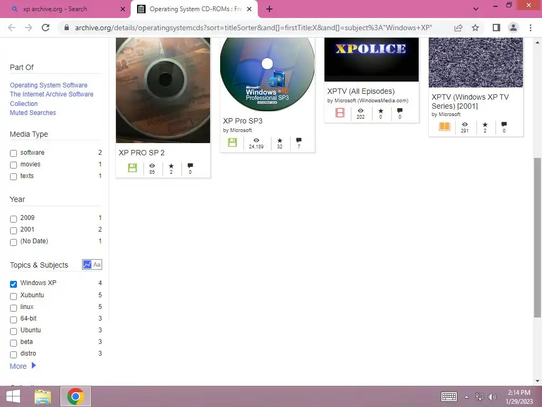Screen dimensions: 542x407
Task: Click the movie film icon on XPTV (All Episodes)
Action: point(340,112)
